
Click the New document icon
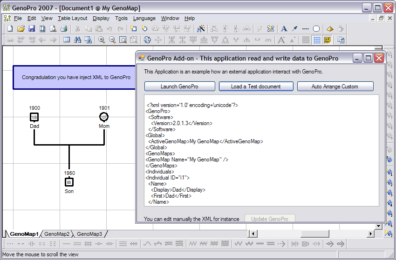[x=10, y=29]
